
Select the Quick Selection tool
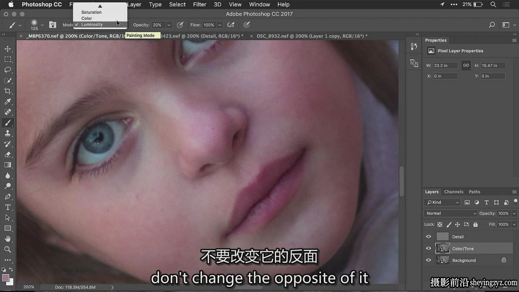tap(8, 81)
